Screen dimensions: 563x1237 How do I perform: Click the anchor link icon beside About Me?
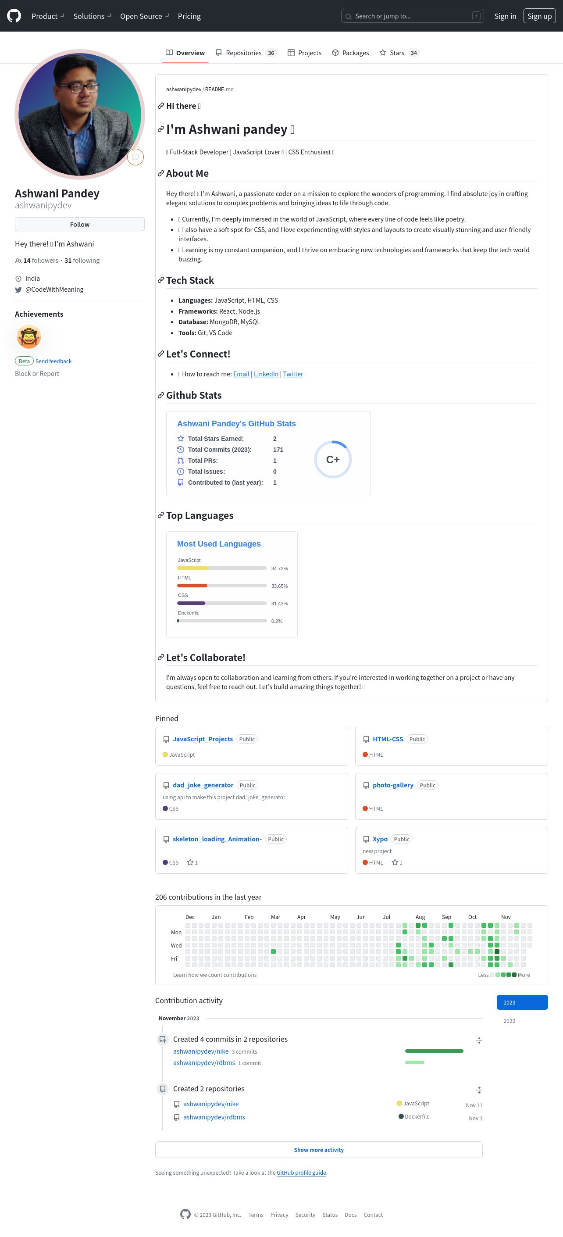161,173
